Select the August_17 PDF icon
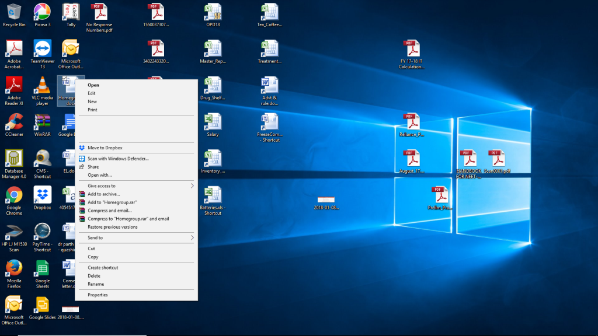 pyautogui.click(x=412, y=162)
